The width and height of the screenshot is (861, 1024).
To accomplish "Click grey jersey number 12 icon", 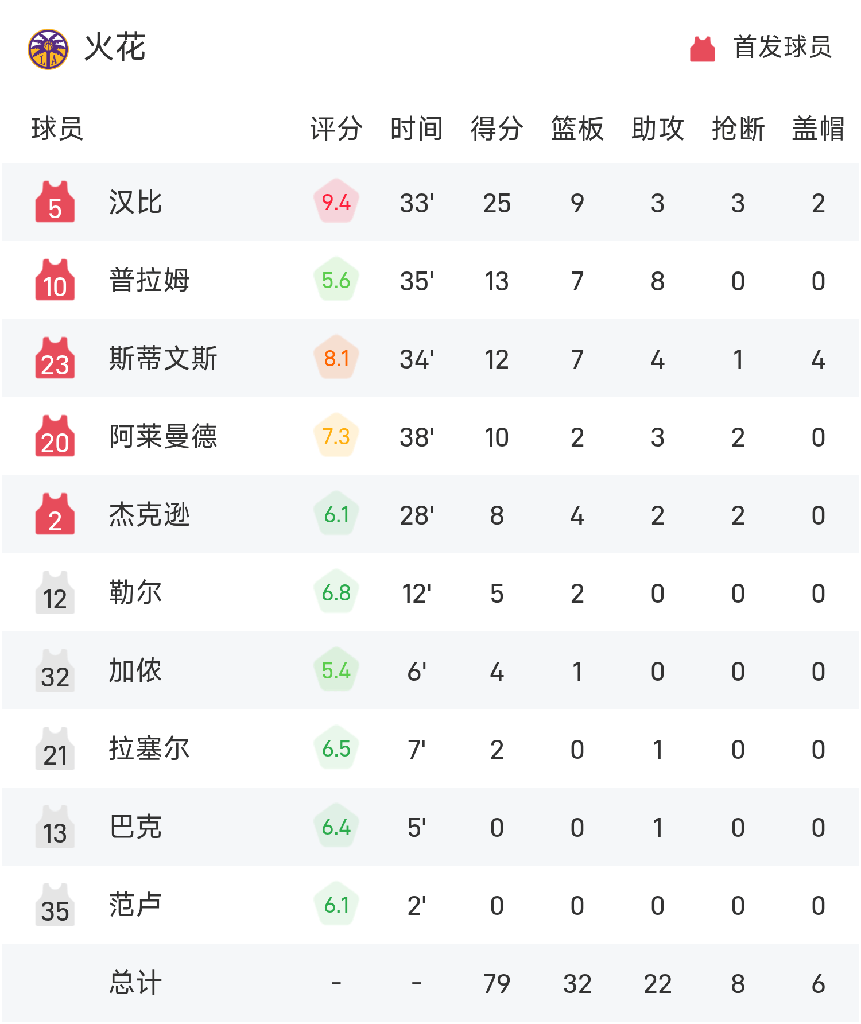I will pos(55,592).
